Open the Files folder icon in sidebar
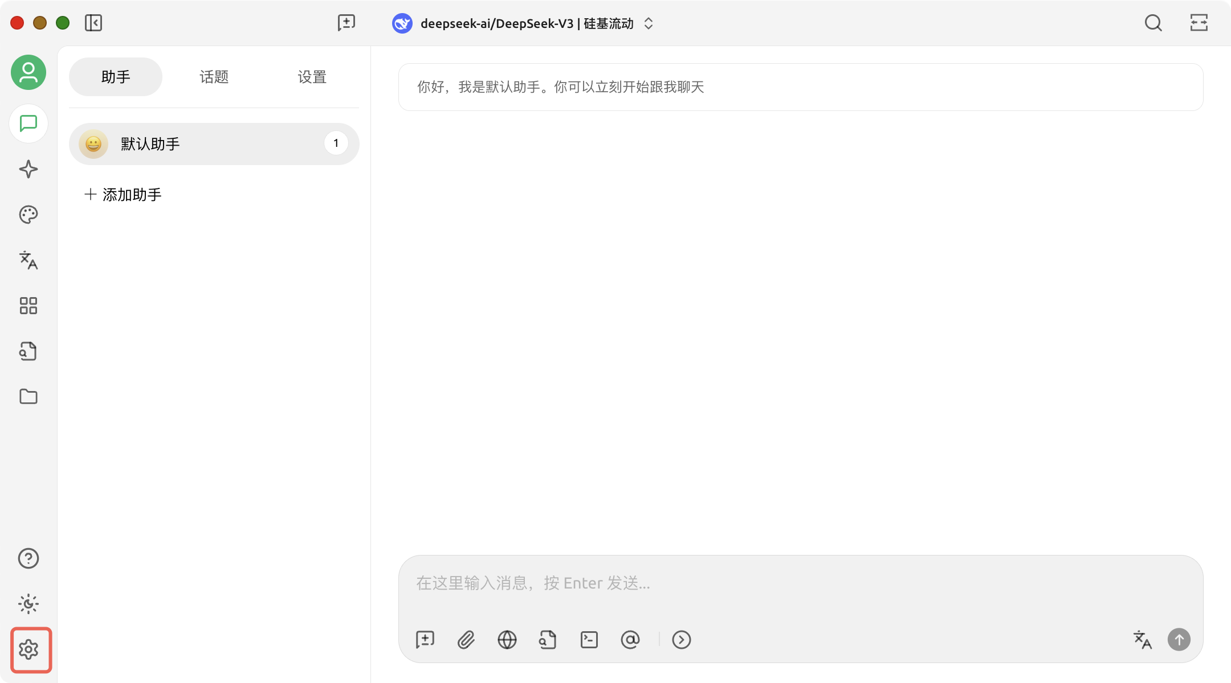The image size is (1231, 683). pyautogui.click(x=28, y=397)
